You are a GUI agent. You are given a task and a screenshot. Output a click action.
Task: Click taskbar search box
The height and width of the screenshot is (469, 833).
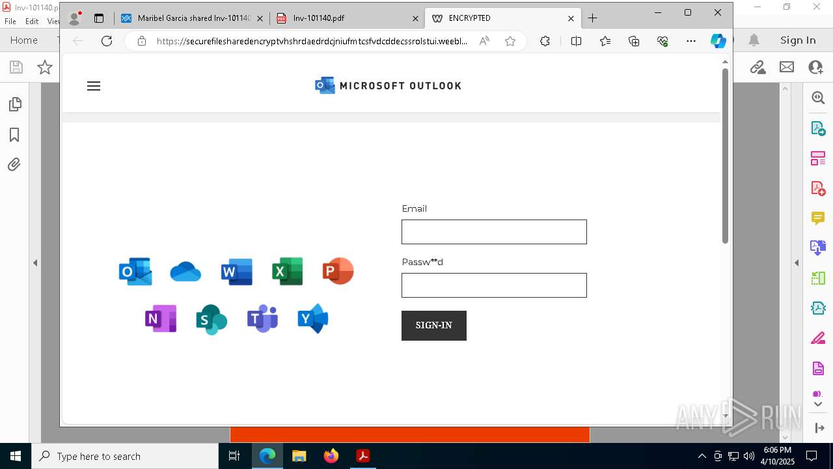click(x=125, y=456)
